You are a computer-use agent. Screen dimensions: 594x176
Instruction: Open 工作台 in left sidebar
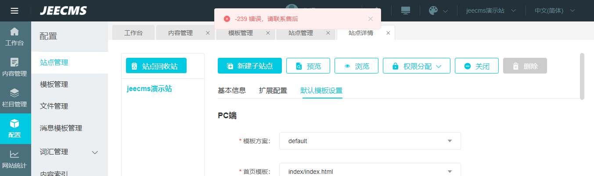click(x=15, y=37)
